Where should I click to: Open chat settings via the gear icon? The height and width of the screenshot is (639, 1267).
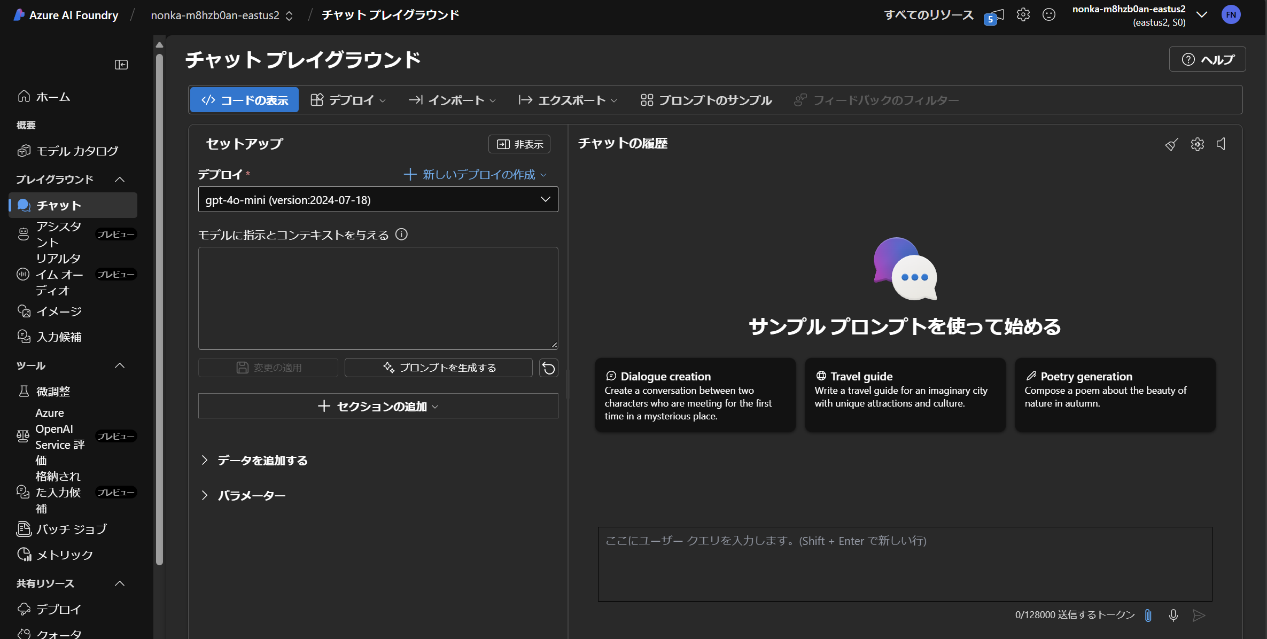(x=1197, y=144)
